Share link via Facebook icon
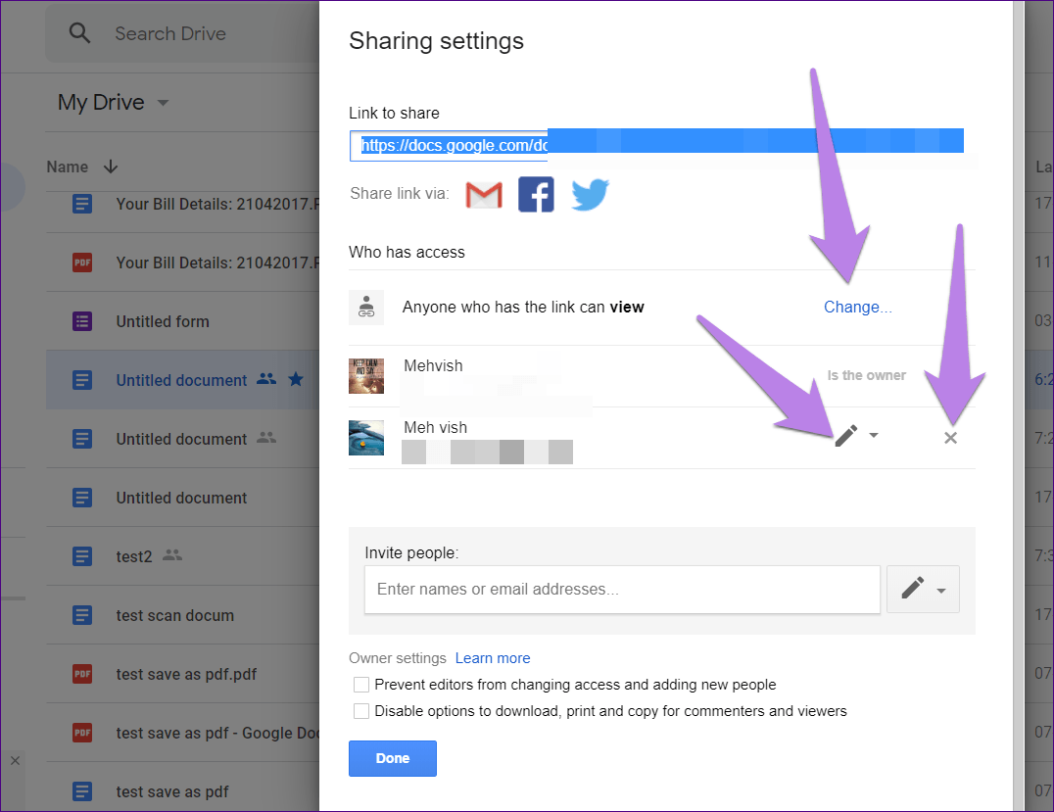The height and width of the screenshot is (812, 1054). tap(536, 195)
